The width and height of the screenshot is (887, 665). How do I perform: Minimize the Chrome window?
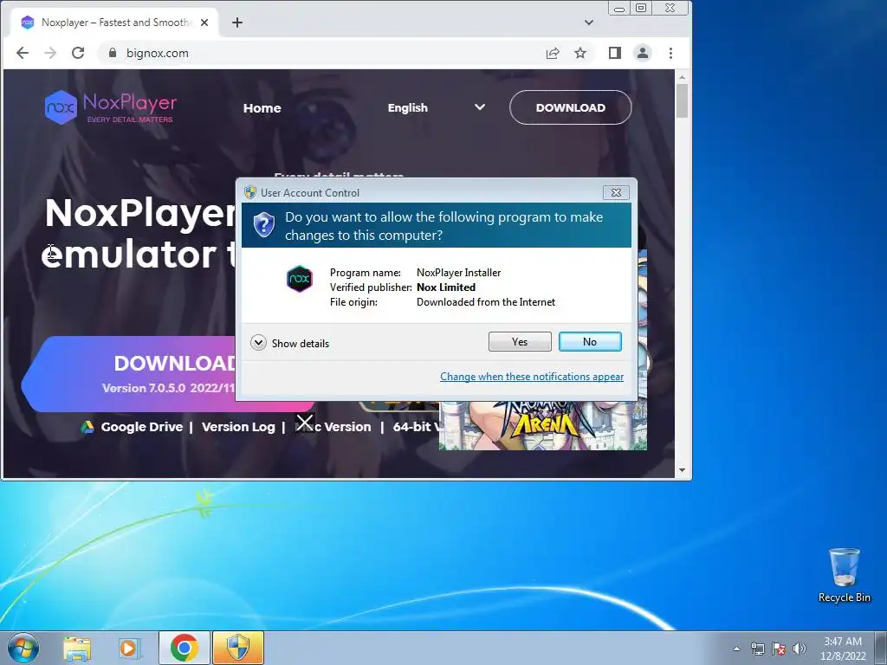[619, 9]
